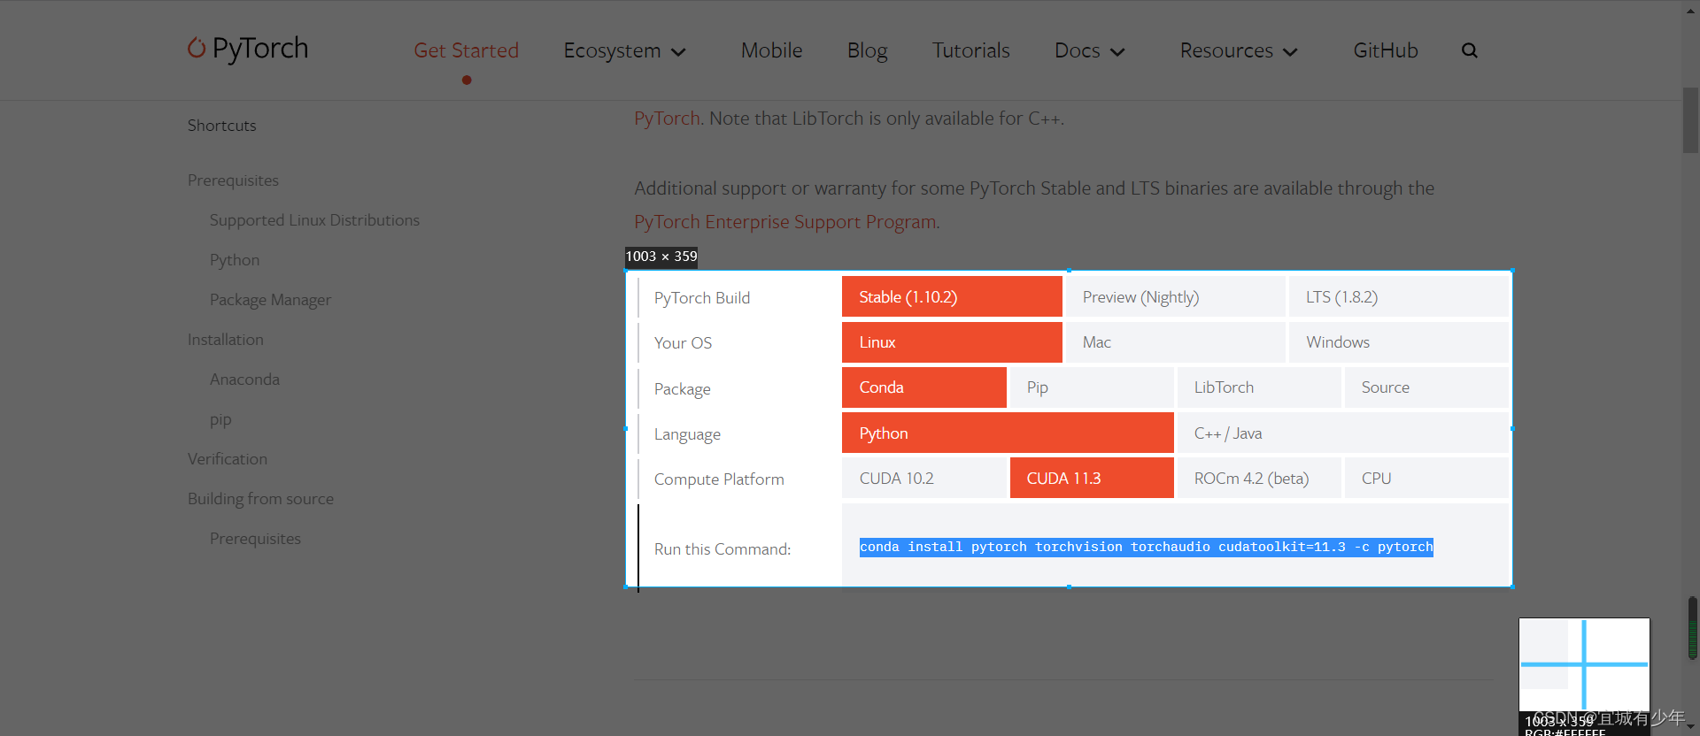Select LibTorch package option
This screenshot has width=1700, height=736.
pyautogui.click(x=1259, y=387)
